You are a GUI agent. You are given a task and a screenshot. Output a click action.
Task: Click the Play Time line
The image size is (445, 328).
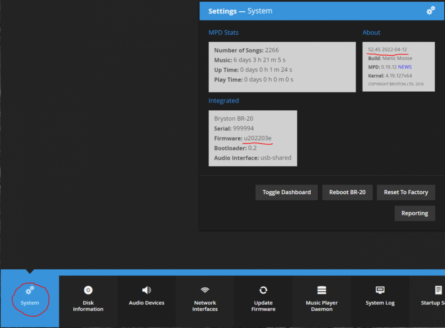pos(254,80)
